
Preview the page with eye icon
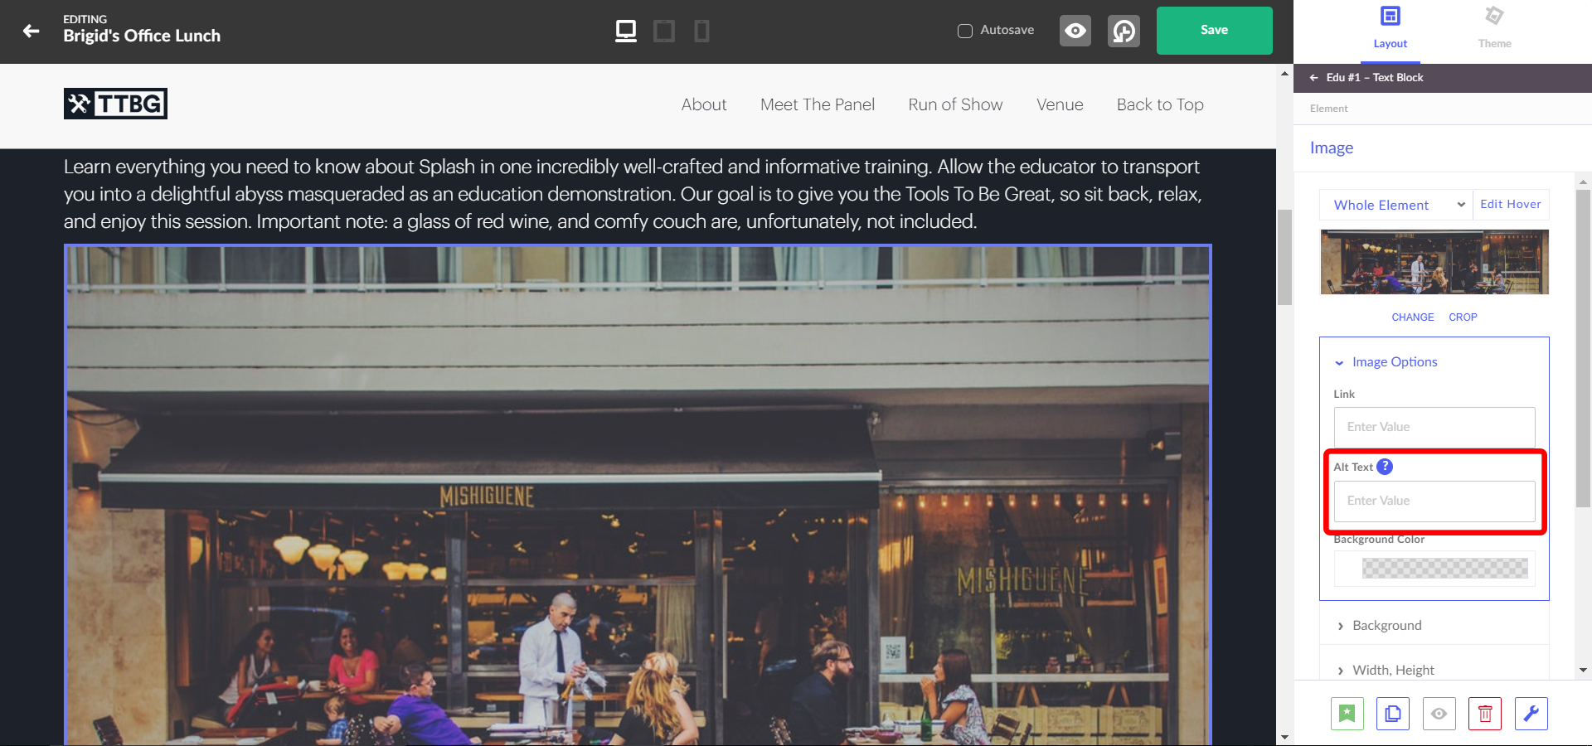(1075, 31)
